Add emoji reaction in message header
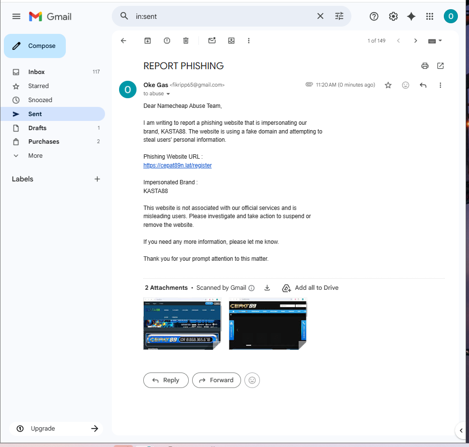Screen dimensions: 469x447 pos(405,85)
